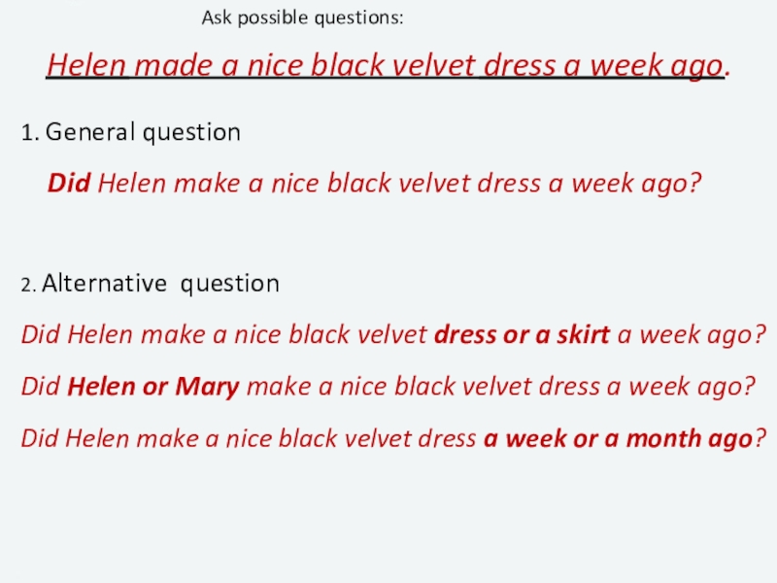Screen dimensions: 777x583
Task: Click the list number "2."
Action: coord(28,285)
